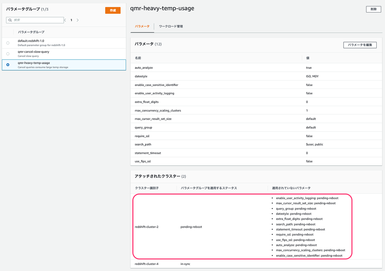Click the パラメータグループ column header

point(31,32)
